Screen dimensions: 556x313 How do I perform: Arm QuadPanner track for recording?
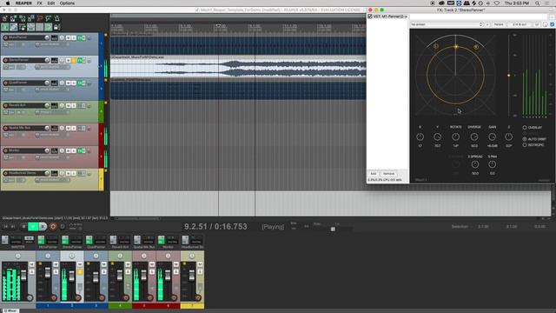[x=5, y=83]
